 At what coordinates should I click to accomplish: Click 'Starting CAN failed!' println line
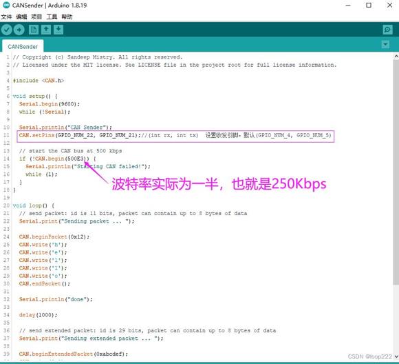click(88, 166)
